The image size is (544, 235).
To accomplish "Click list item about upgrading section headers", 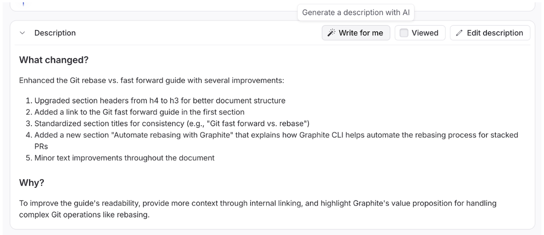I will [x=160, y=101].
